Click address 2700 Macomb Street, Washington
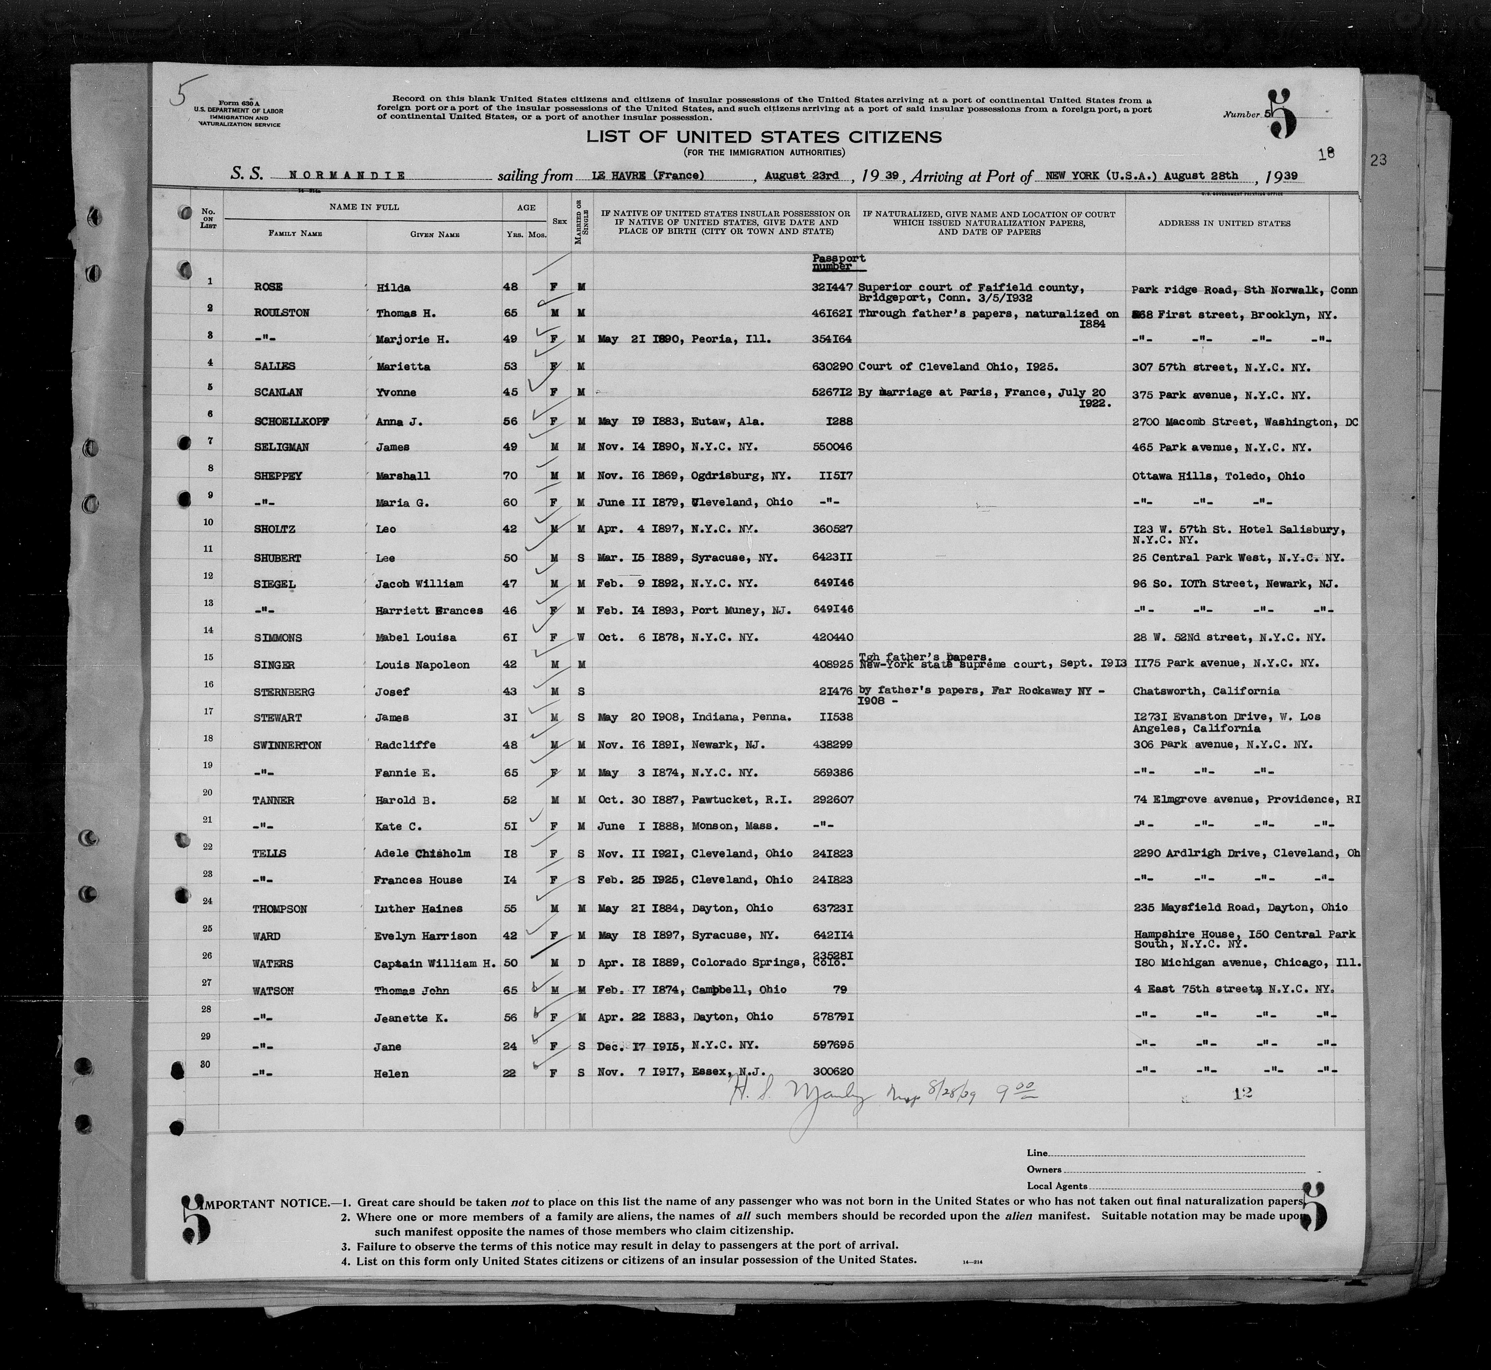1491x1370 pixels. click(x=1244, y=422)
